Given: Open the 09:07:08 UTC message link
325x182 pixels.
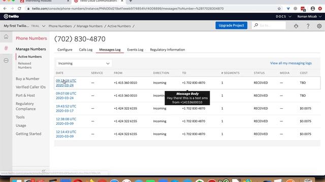Looking at the screenshot, I should click(66, 96).
